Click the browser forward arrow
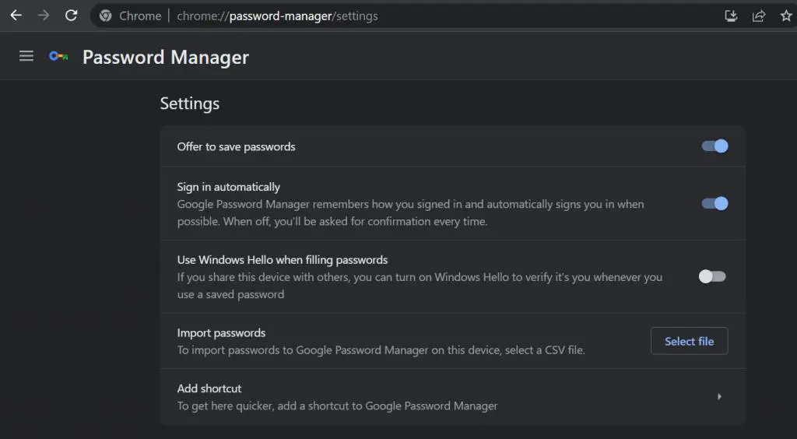This screenshot has width=797, height=439. click(44, 16)
